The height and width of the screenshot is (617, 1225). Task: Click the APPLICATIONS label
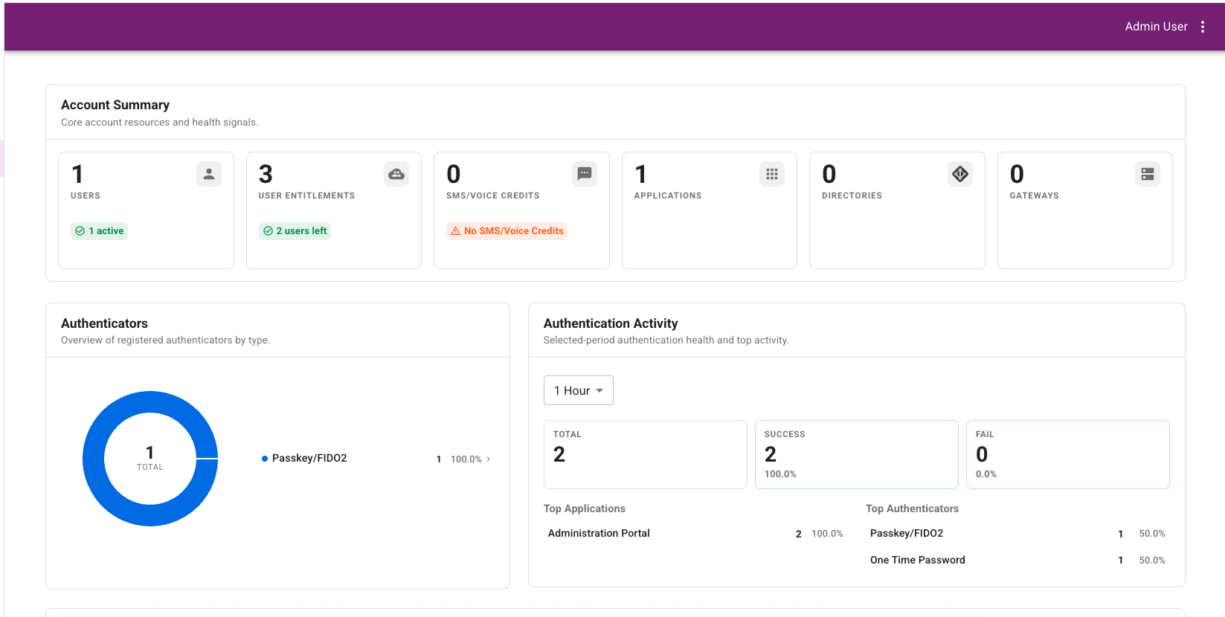[668, 196]
